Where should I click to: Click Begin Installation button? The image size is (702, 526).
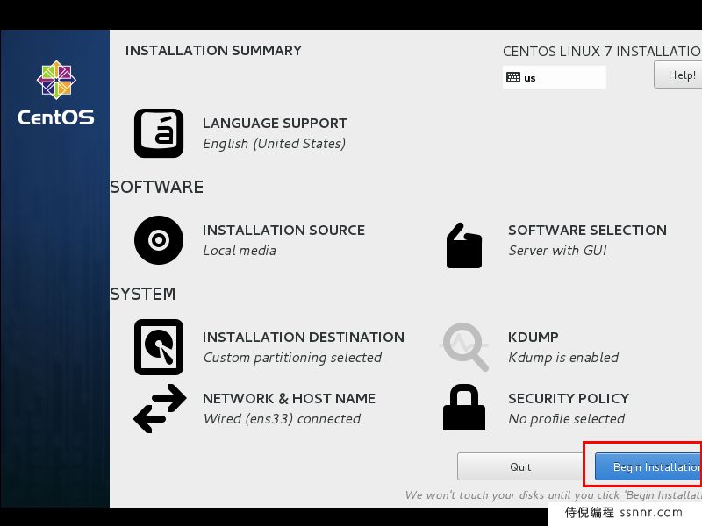coord(648,466)
